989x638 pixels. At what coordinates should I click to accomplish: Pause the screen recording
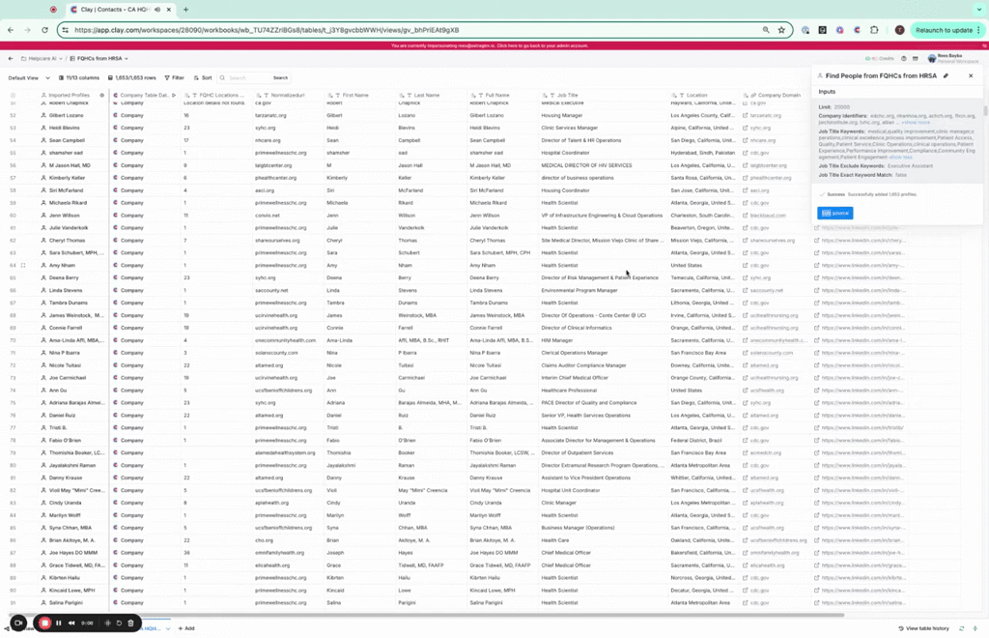tap(59, 623)
